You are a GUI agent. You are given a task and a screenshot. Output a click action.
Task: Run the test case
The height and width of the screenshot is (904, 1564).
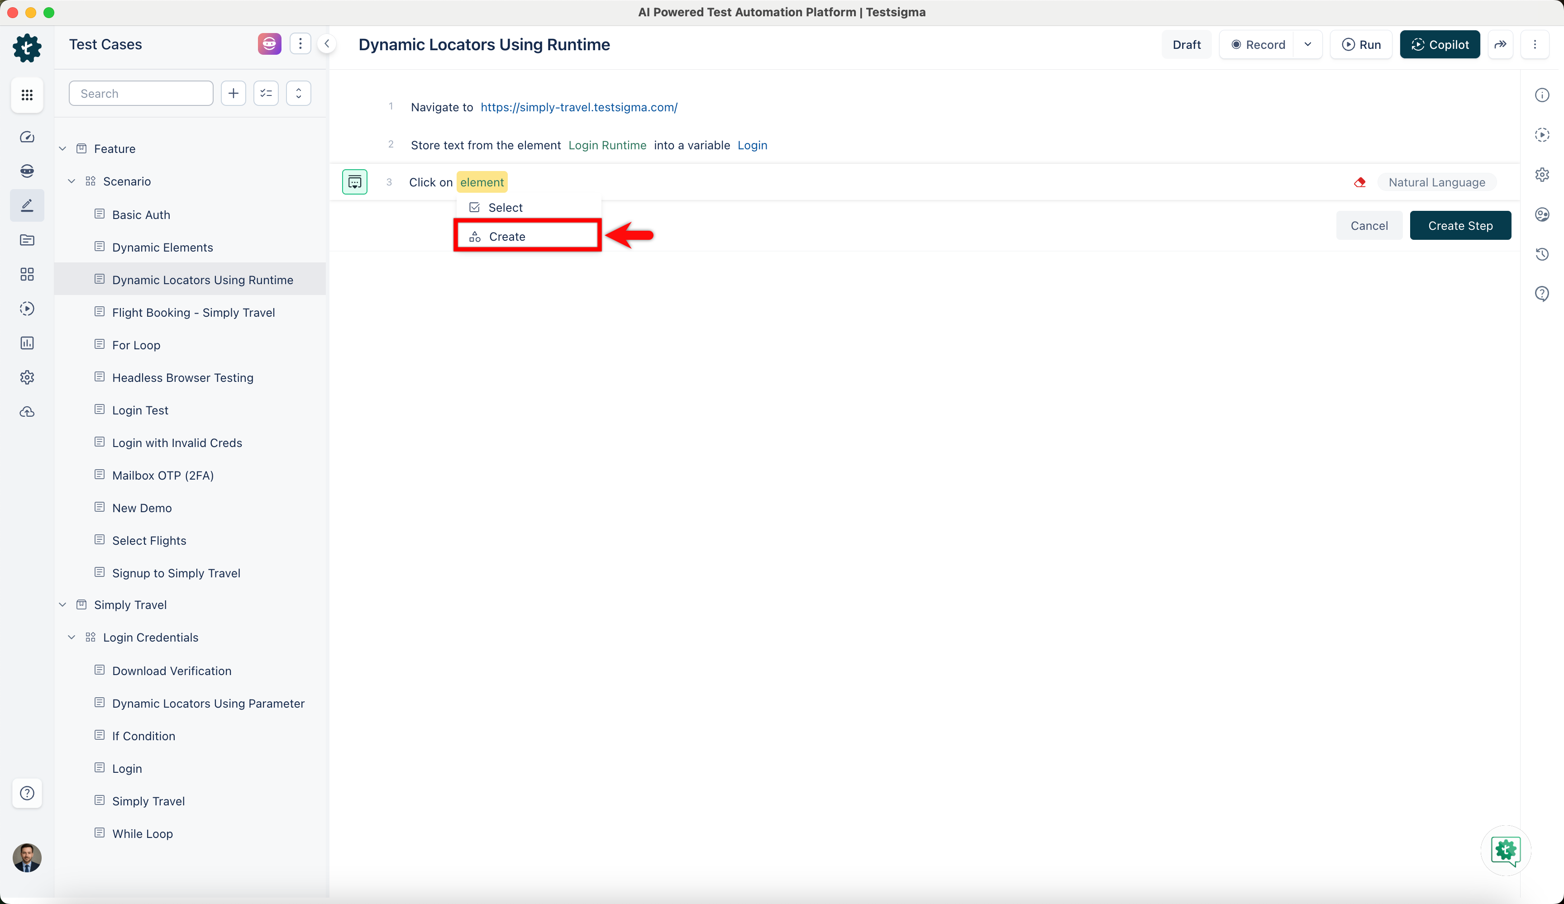(1361, 45)
